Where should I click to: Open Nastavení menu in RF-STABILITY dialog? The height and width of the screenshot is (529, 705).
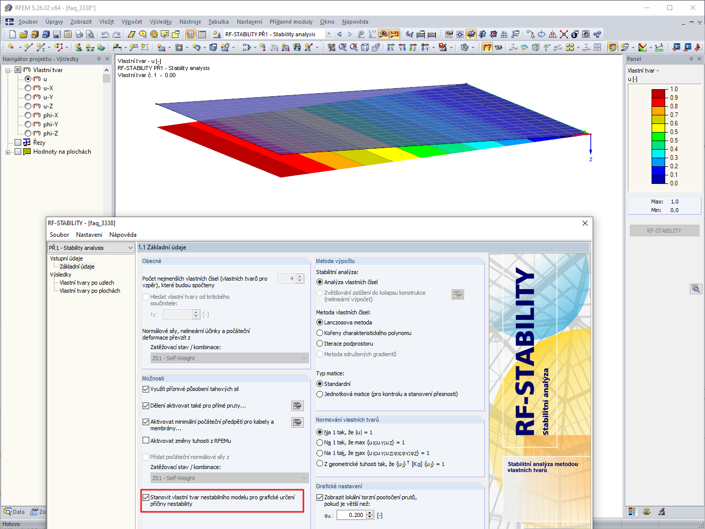click(89, 235)
